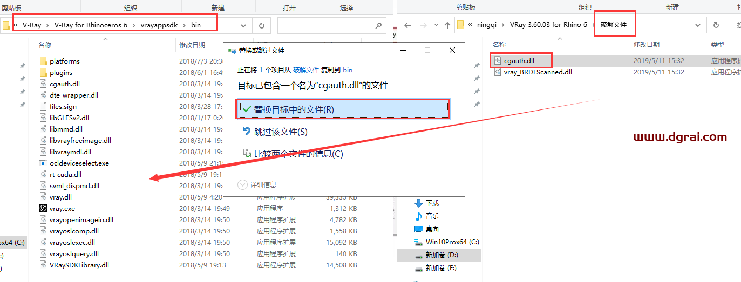Select the ocldeviceselect.exe application icon
Screen dimensions: 741x282
(x=44, y=163)
